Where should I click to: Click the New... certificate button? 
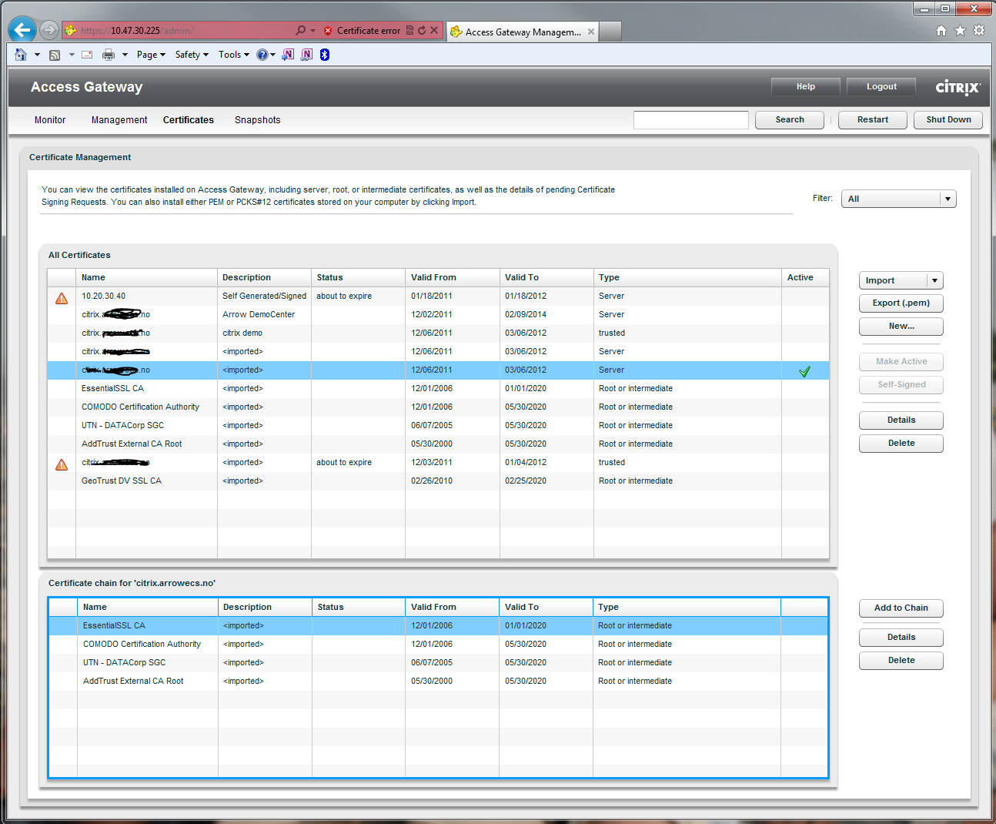[x=901, y=327]
